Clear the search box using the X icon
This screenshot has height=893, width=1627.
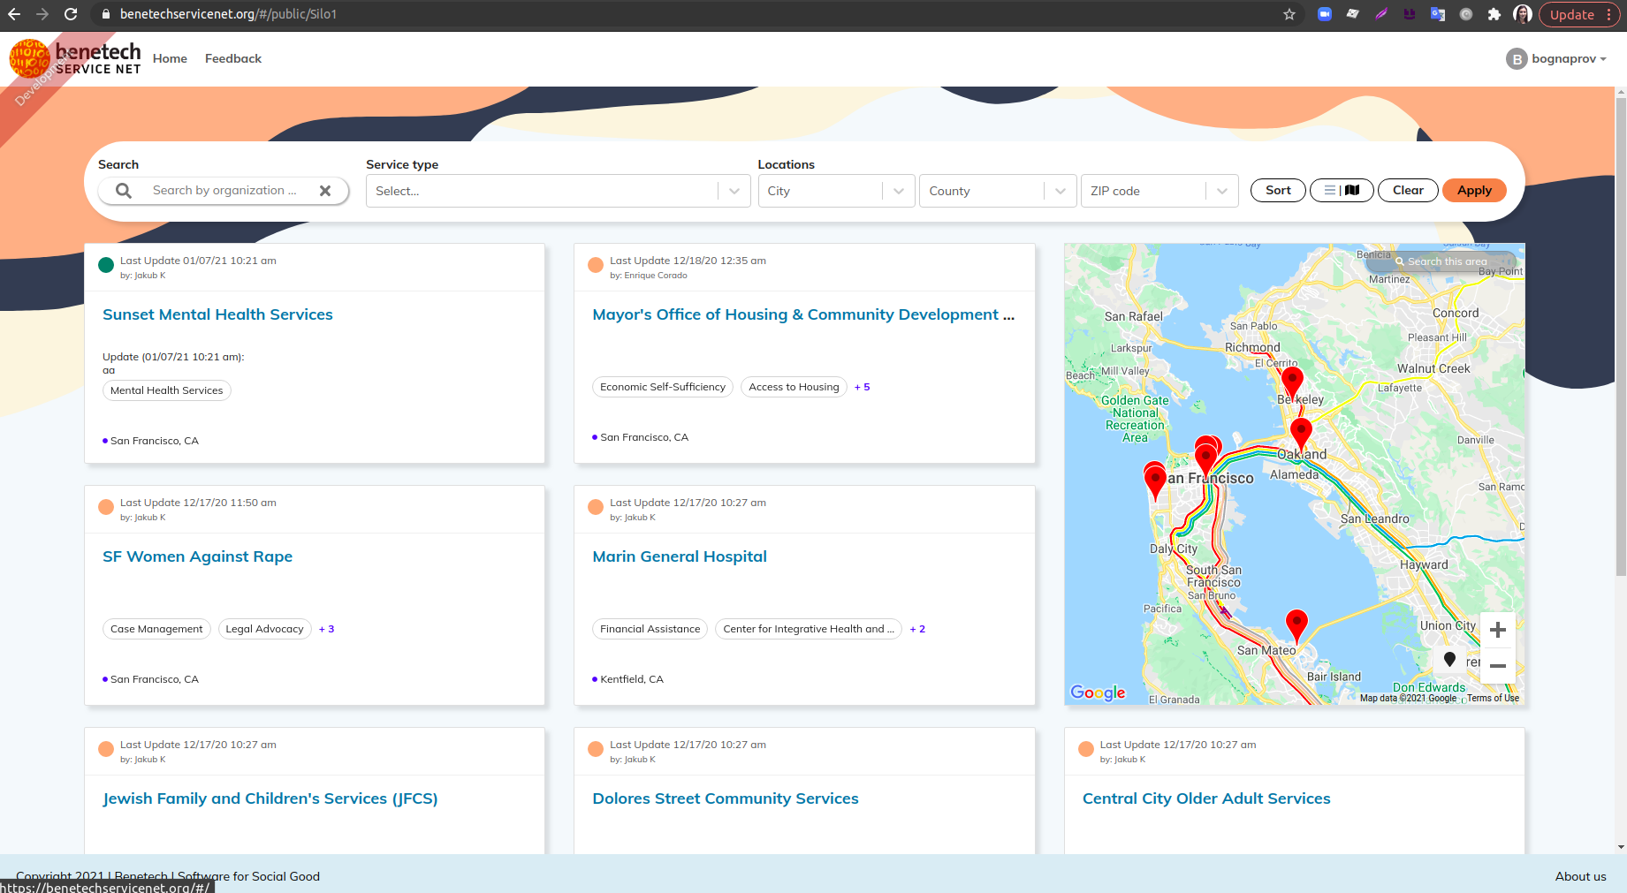click(x=325, y=190)
